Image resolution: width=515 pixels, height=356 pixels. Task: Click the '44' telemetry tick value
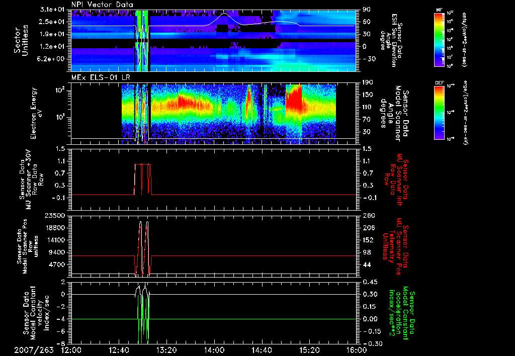367,264
